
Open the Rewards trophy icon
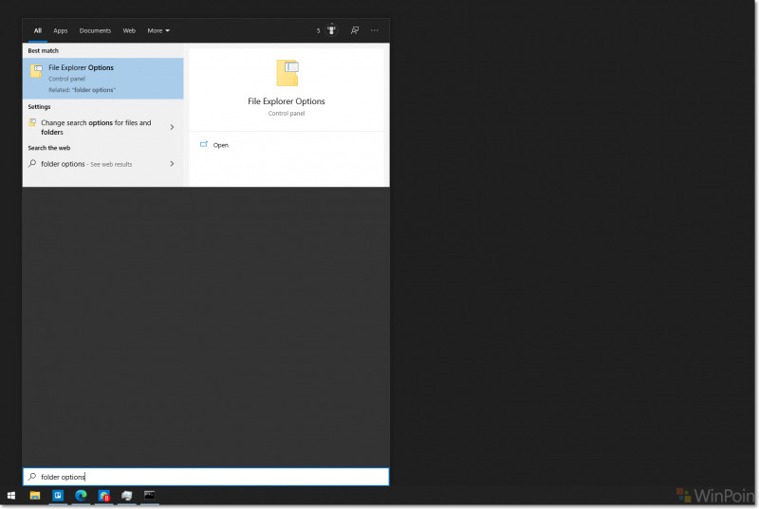click(x=331, y=30)
